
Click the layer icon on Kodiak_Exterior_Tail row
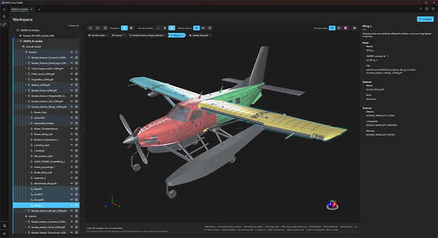coord(77,102)
